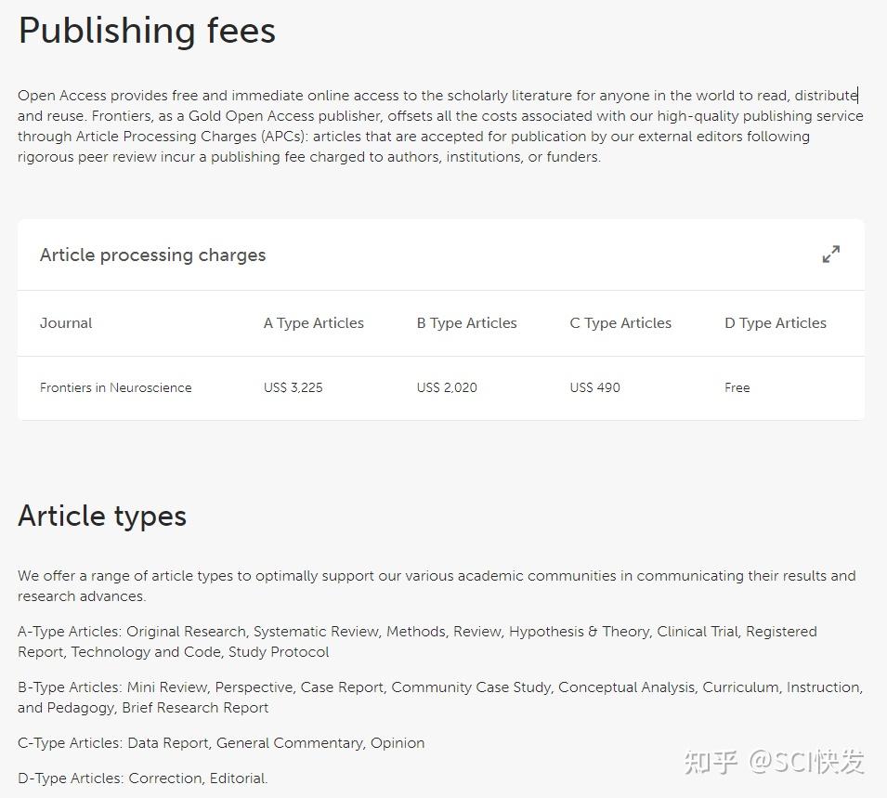Screen dimensions: 887x798
Task: Click the Article processing charges title
Action: [152, 255]
